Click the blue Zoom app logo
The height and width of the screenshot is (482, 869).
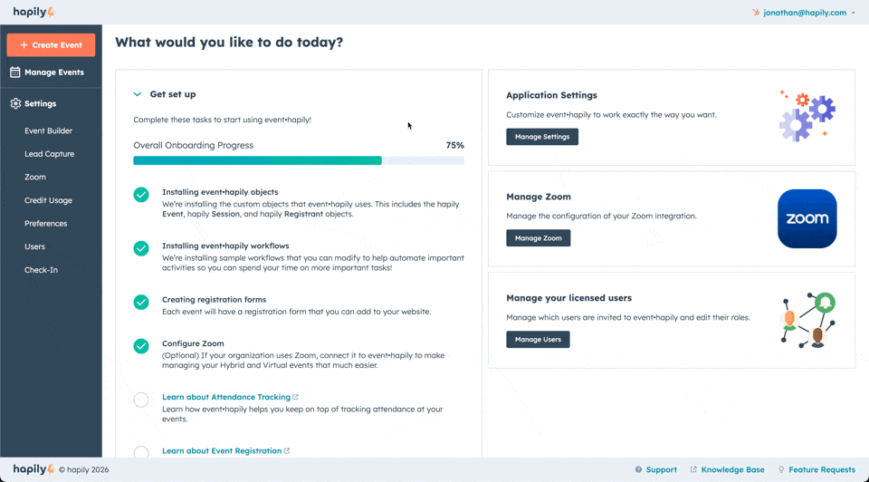(x=807, y=218)
